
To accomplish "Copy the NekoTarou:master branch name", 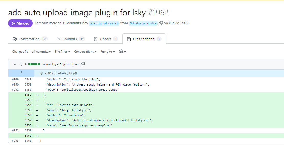I will 161,23.
